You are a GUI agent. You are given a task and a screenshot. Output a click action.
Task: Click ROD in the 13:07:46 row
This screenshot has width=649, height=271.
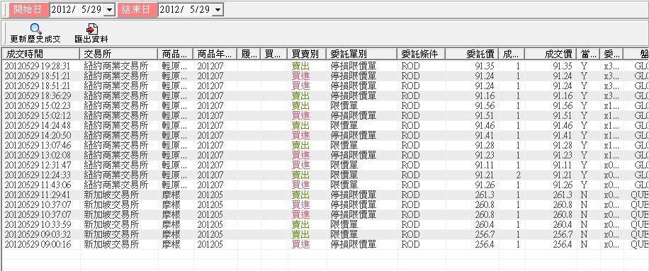(411, 146)
